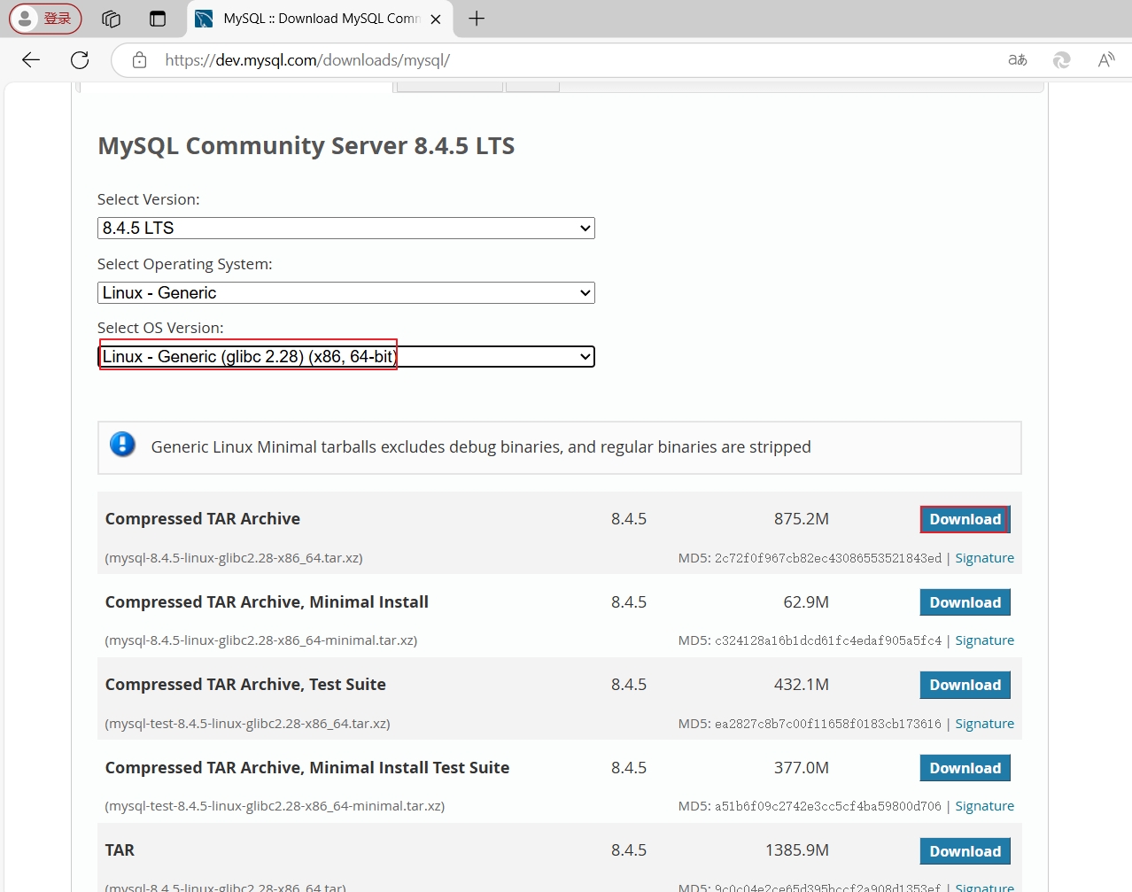This screenshot has width=1132, height=892.
Task: Click the translate page icon
Action: 1018,60
